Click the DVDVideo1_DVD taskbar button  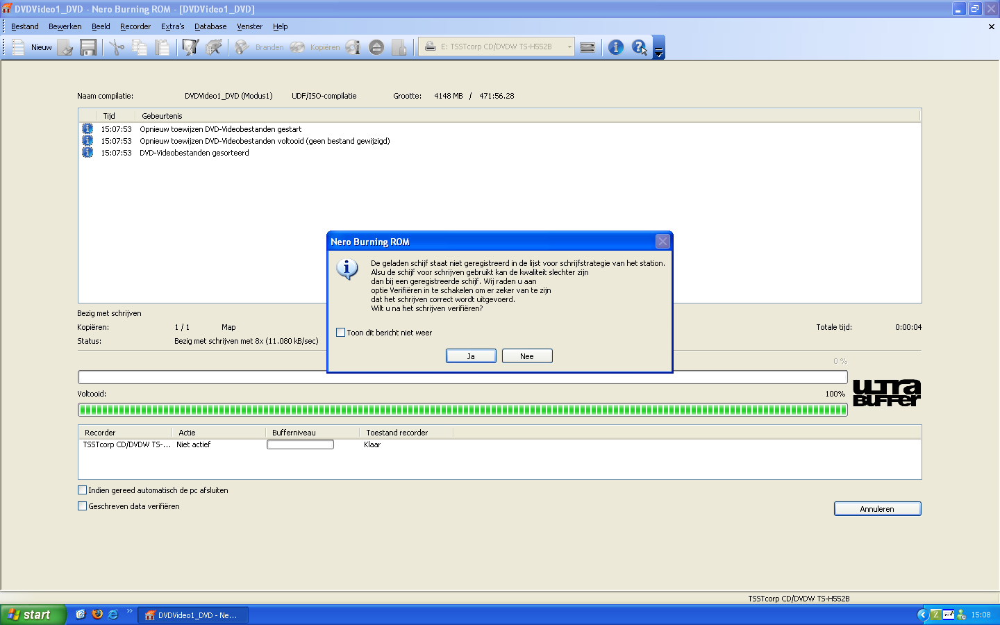click(193, 615)
